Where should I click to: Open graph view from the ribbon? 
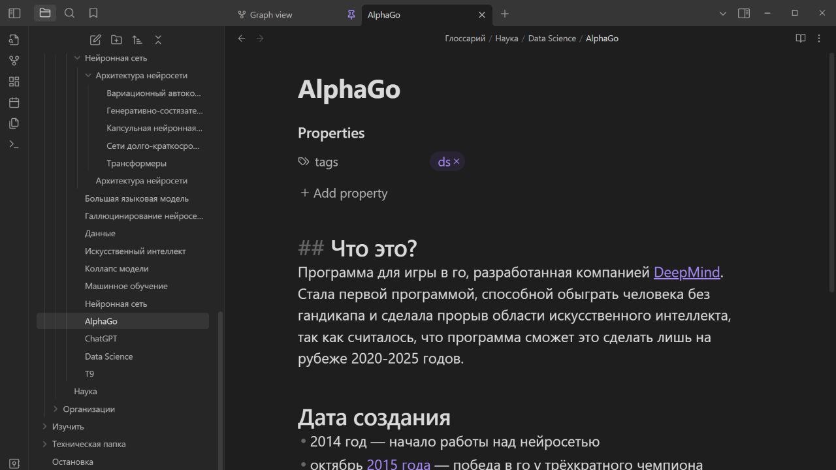(14, 61)
